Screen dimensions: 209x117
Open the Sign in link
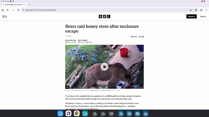(x=203, y=16)
